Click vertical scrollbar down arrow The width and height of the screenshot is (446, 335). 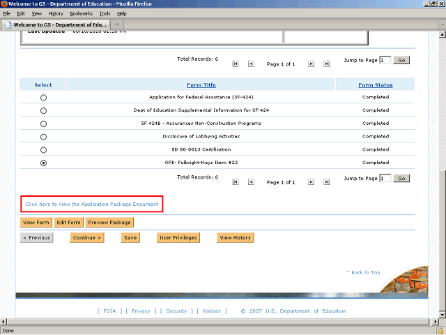(443, 315)
